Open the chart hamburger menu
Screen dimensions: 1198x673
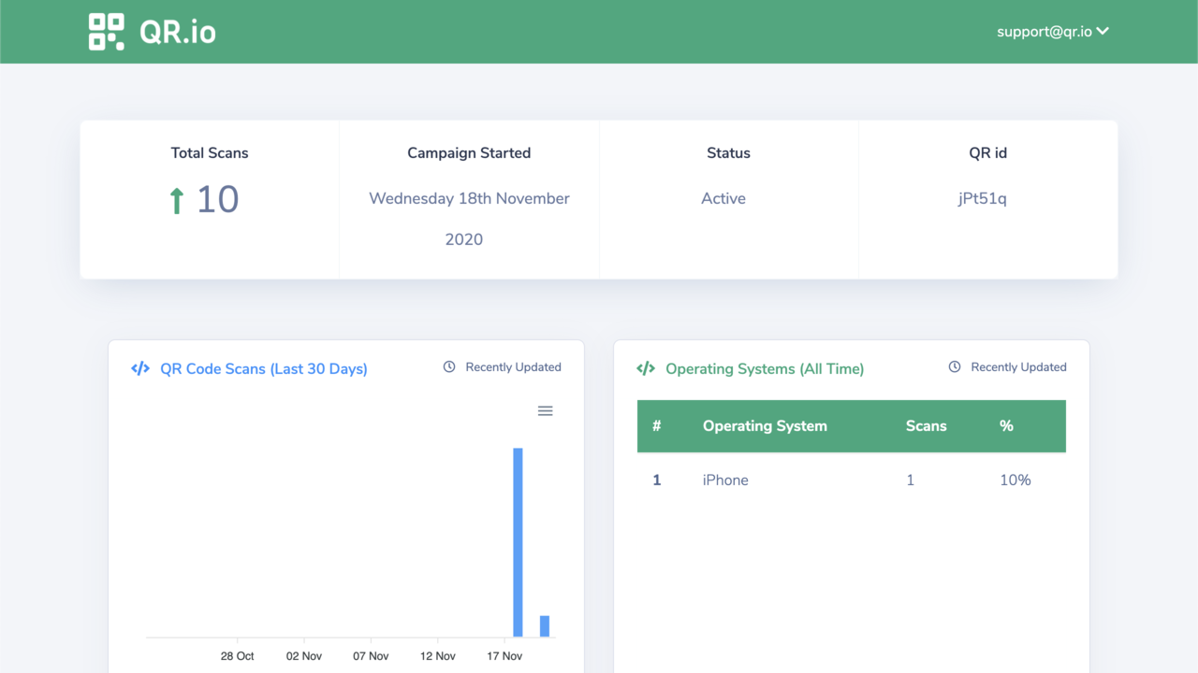tap(545, 411)
